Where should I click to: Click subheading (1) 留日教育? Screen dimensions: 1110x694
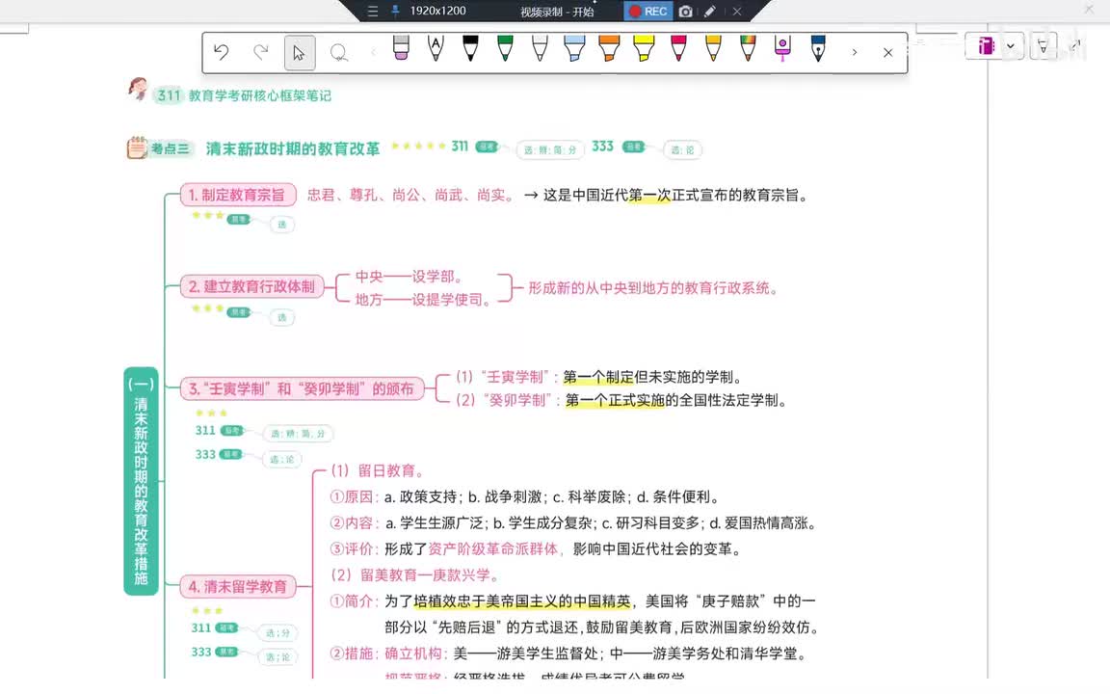tap(378, 471)
